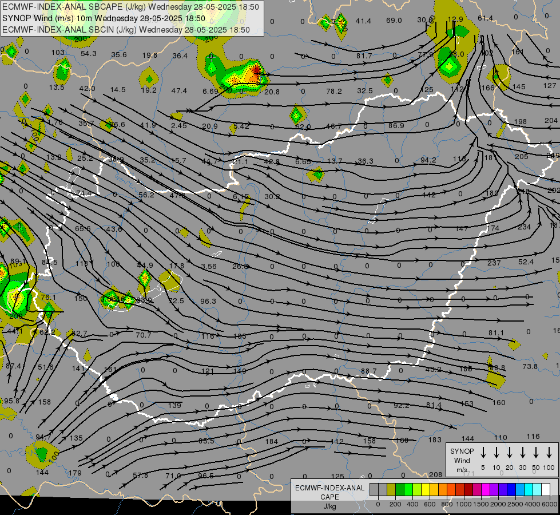Click the 96.3 value on the map

208,302
